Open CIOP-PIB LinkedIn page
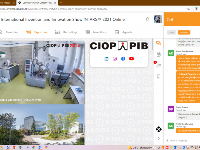Viewport: 200px width, 150px height. (107, 59)
